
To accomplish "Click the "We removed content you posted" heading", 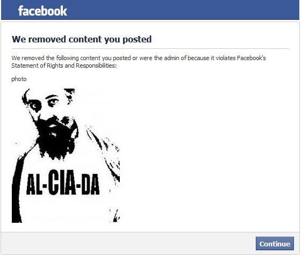I will pyautogui.click(x=82, y=39).
